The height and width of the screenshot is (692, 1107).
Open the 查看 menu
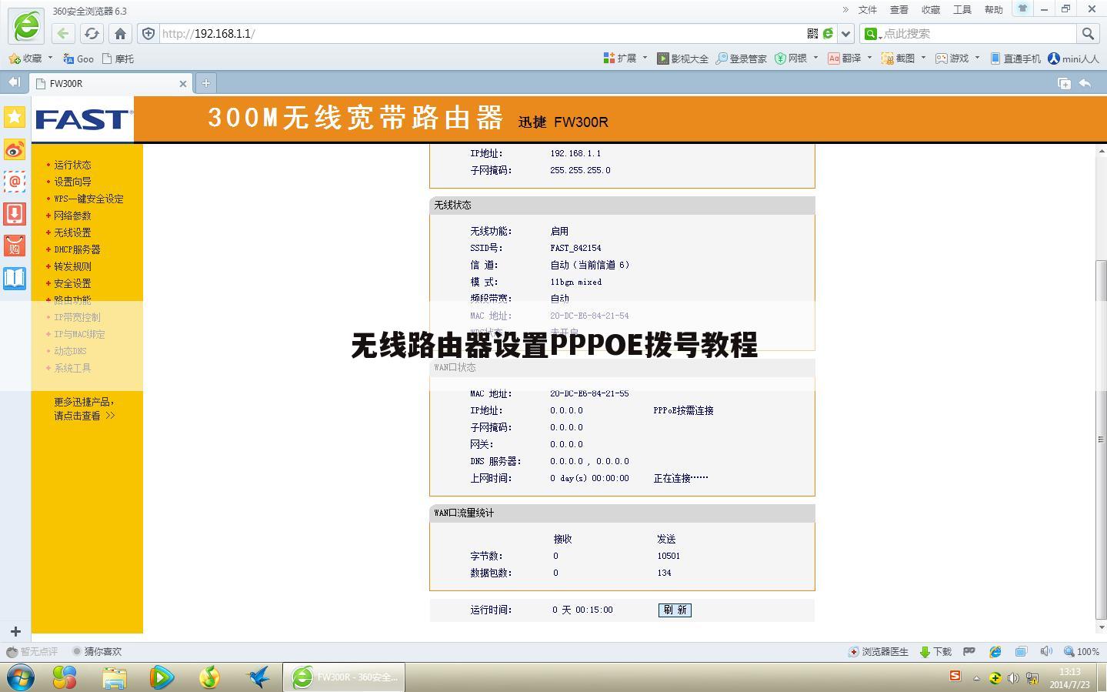(899, 10)
